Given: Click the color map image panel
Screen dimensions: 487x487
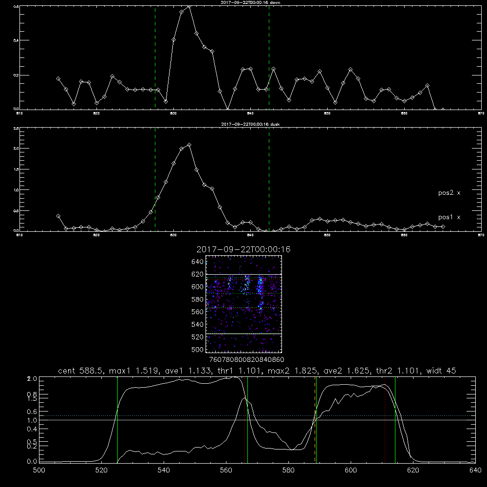Looking at the screenshot, I should pos(243,304).
